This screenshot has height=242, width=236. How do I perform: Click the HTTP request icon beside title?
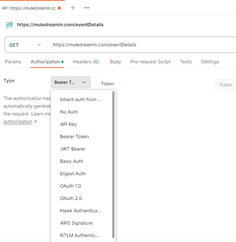[10, 25]
